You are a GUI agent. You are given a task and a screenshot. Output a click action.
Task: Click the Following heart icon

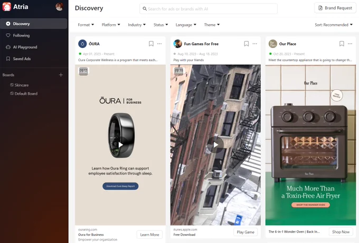click(x=8, y=35)
